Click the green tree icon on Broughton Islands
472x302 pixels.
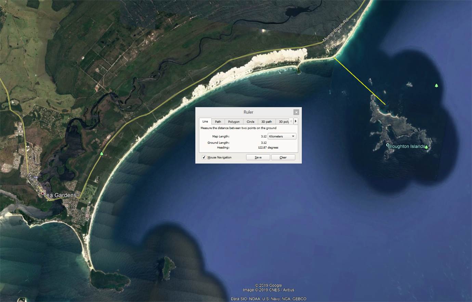[426, 147]
